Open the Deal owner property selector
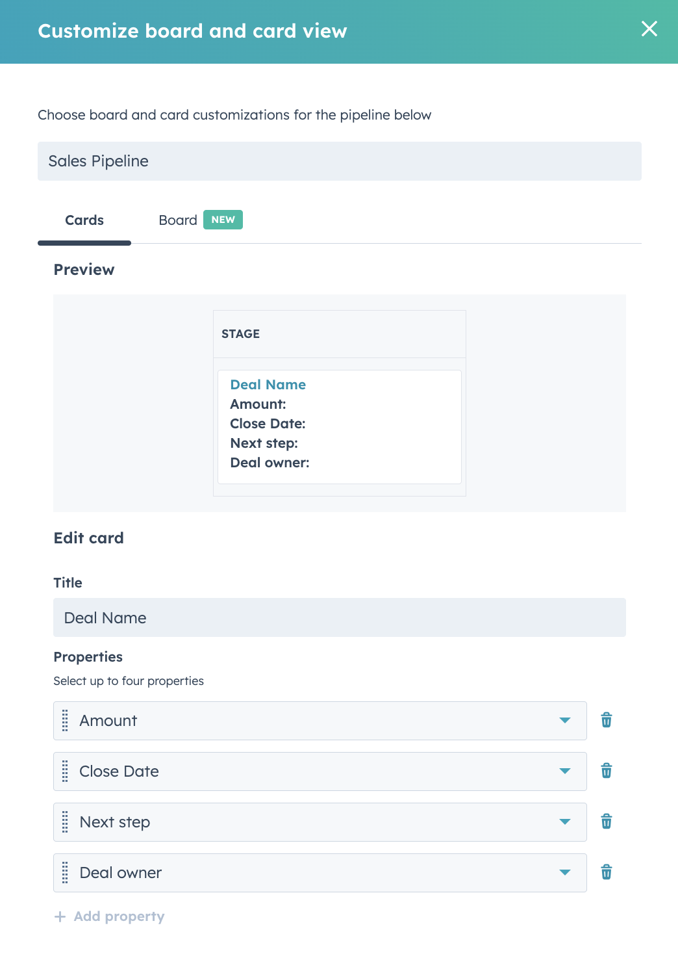Viewport: 678px width, 958px height. coord(320,873)
